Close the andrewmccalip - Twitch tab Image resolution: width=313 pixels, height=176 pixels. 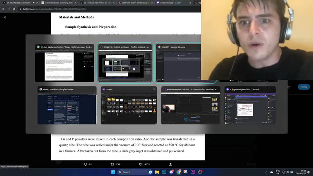coord(190,3)
